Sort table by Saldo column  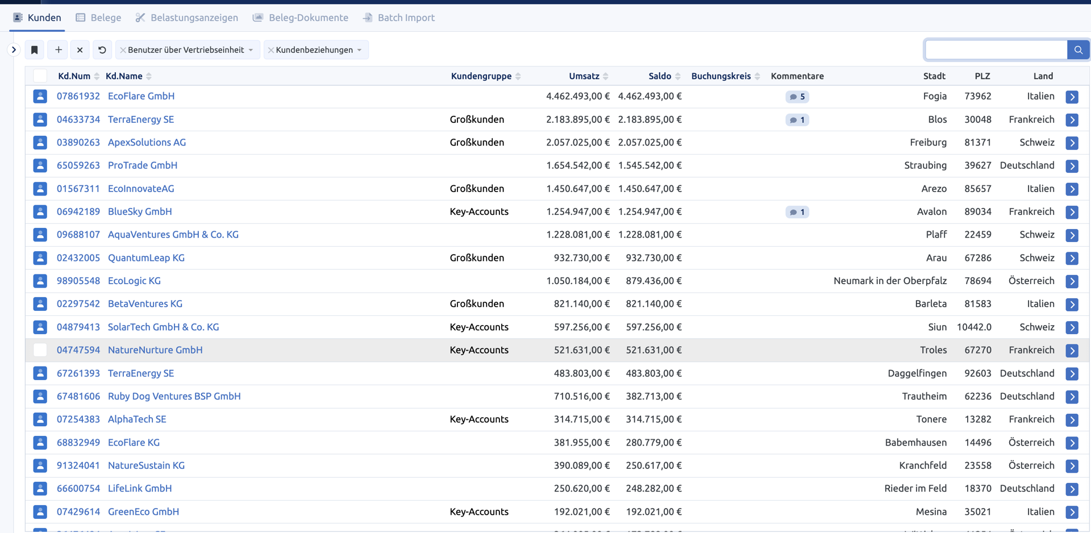tap(664, 76)
